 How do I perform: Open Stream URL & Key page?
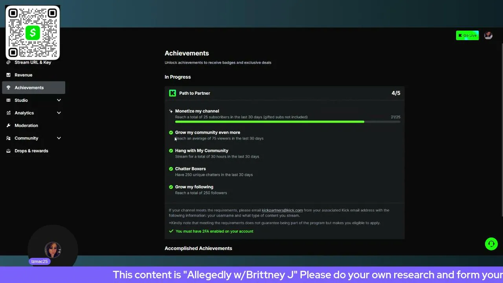coord(34,62)
